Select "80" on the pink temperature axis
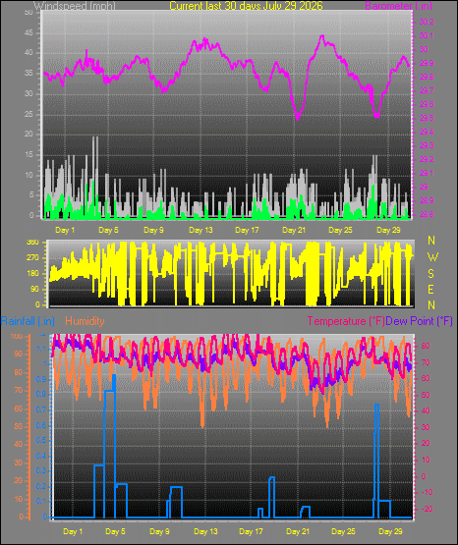This screenshot has height=545, width=458. [x=426, y=346]
